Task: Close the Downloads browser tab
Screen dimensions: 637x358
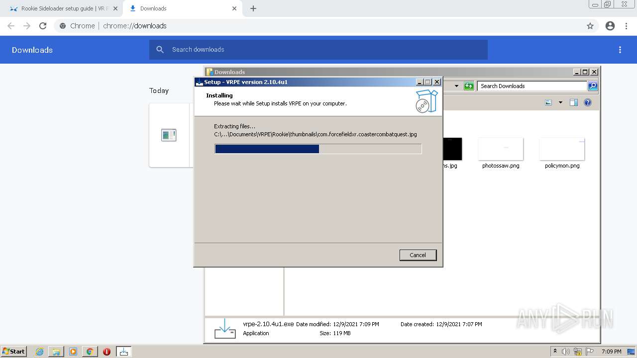Action: coord(234,8)
